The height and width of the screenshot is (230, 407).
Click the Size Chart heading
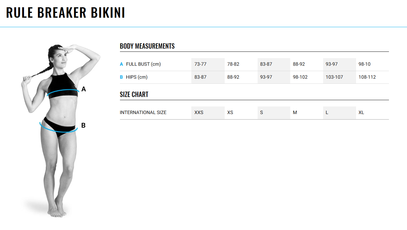tap(134, 94)
